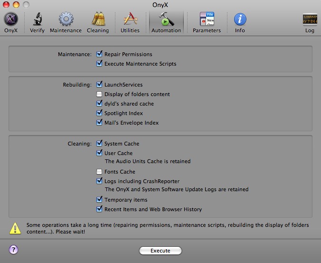Uncheck Recent Items and Web Browser History
The image size is (321, 263).
tap(99, 209)
